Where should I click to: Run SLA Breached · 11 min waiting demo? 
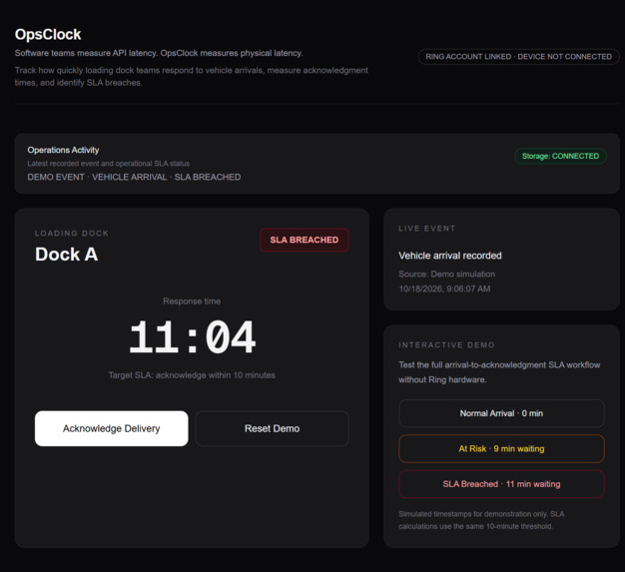point(501,484)
